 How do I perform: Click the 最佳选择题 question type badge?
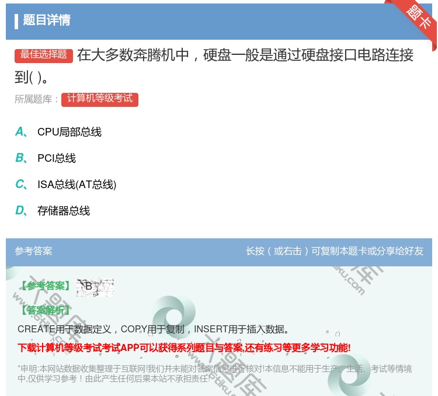pos(44,55)
